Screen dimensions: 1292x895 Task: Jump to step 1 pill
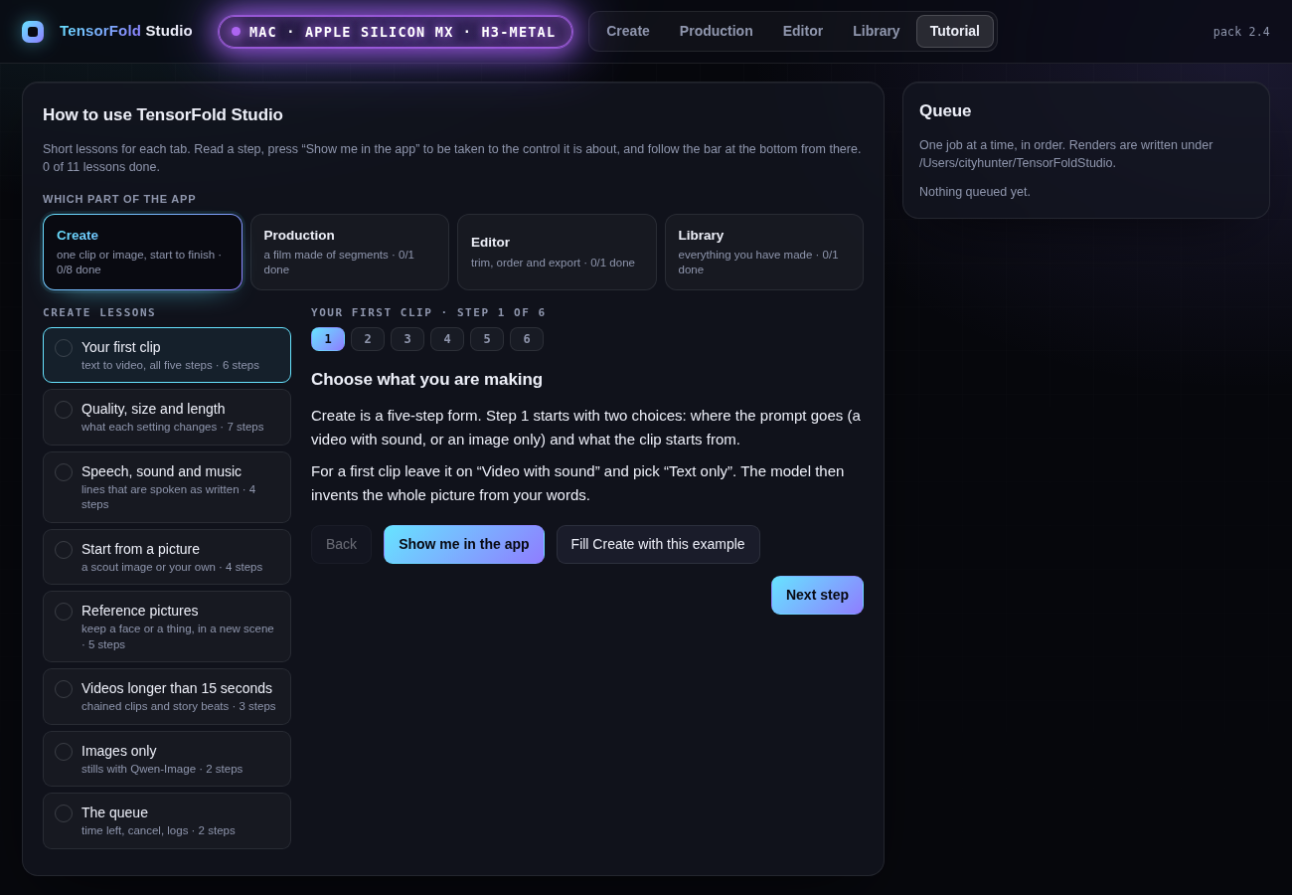point(328,339)
